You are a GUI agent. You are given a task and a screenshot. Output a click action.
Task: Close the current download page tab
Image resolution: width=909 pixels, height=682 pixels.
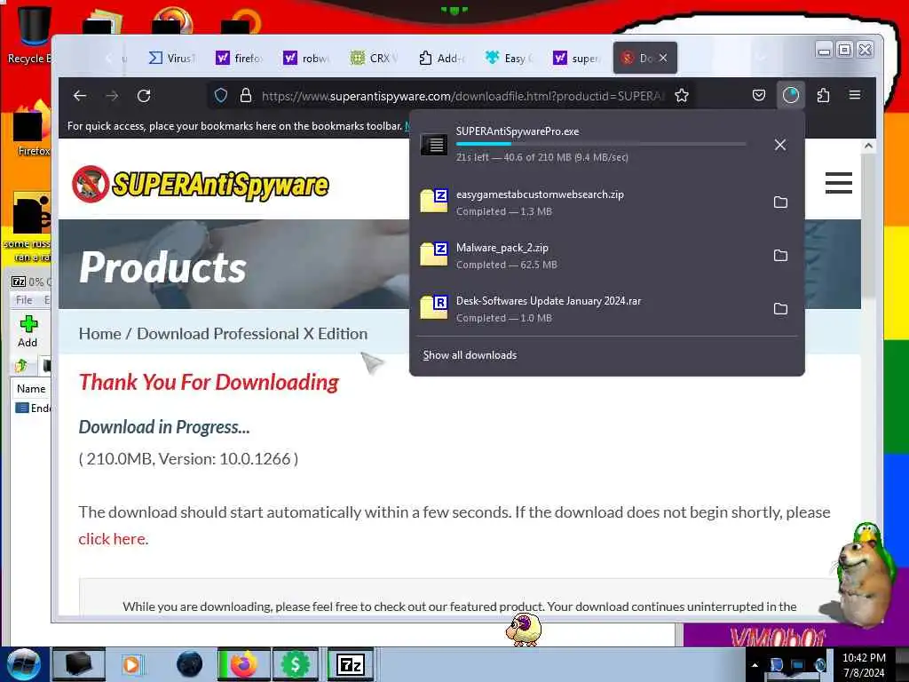coord(663,58)
